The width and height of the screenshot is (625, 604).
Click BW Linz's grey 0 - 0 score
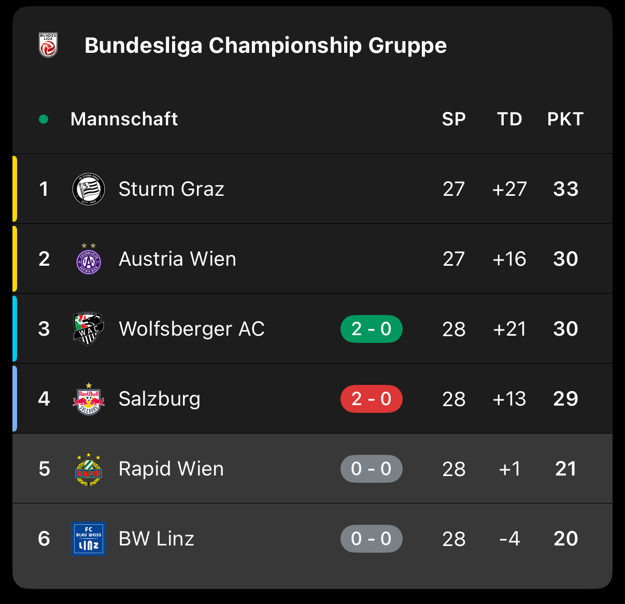[x=371, y=539]
